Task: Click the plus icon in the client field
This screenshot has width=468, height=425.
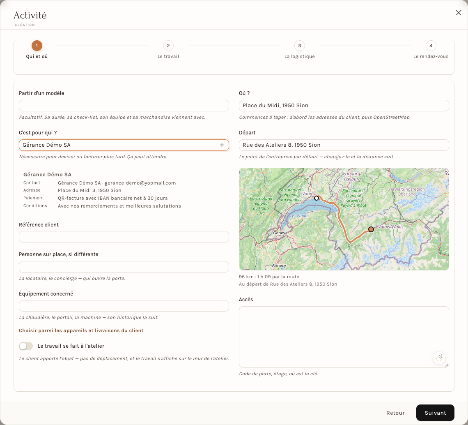Action: (x=222, y=145)
